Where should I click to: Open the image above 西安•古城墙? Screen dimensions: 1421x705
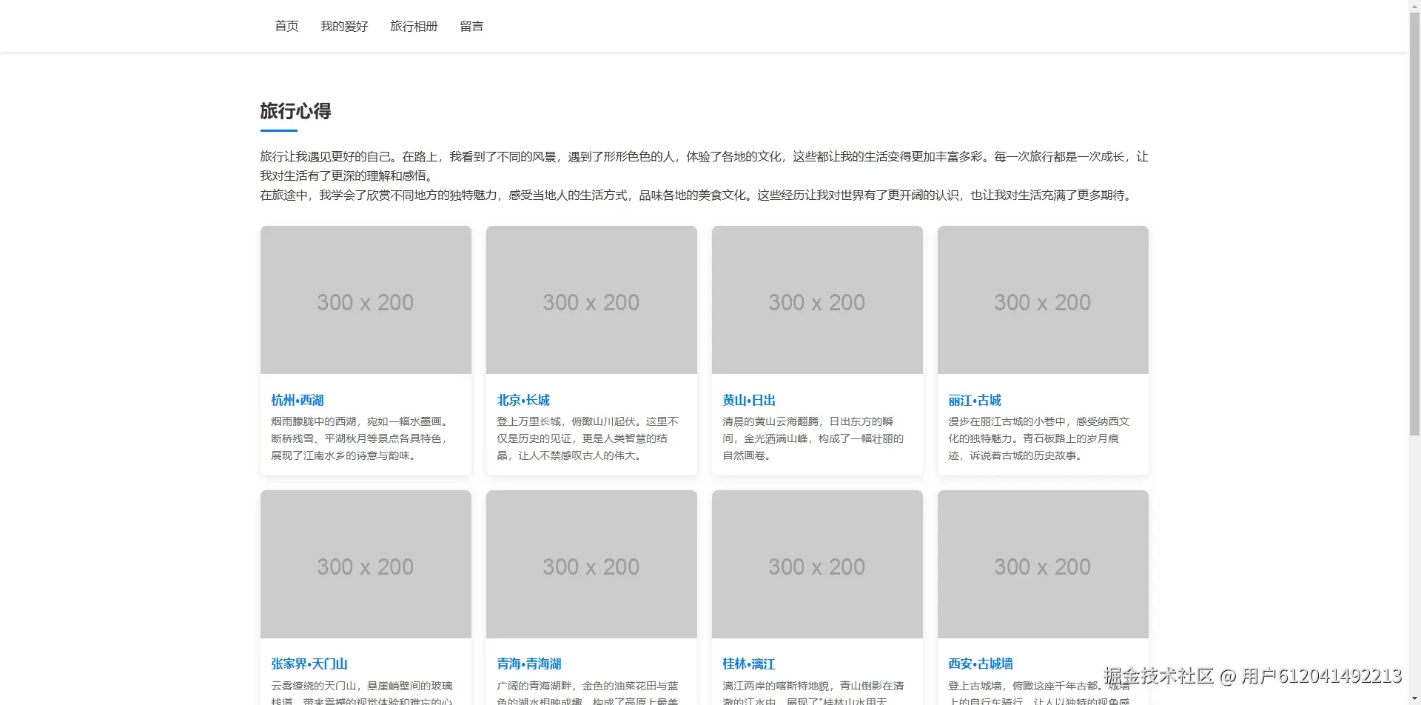[x=1043, y=564]
